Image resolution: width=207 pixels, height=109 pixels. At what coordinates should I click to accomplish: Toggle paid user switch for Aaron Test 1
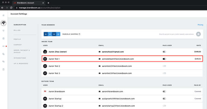click(x=164, y=59)
